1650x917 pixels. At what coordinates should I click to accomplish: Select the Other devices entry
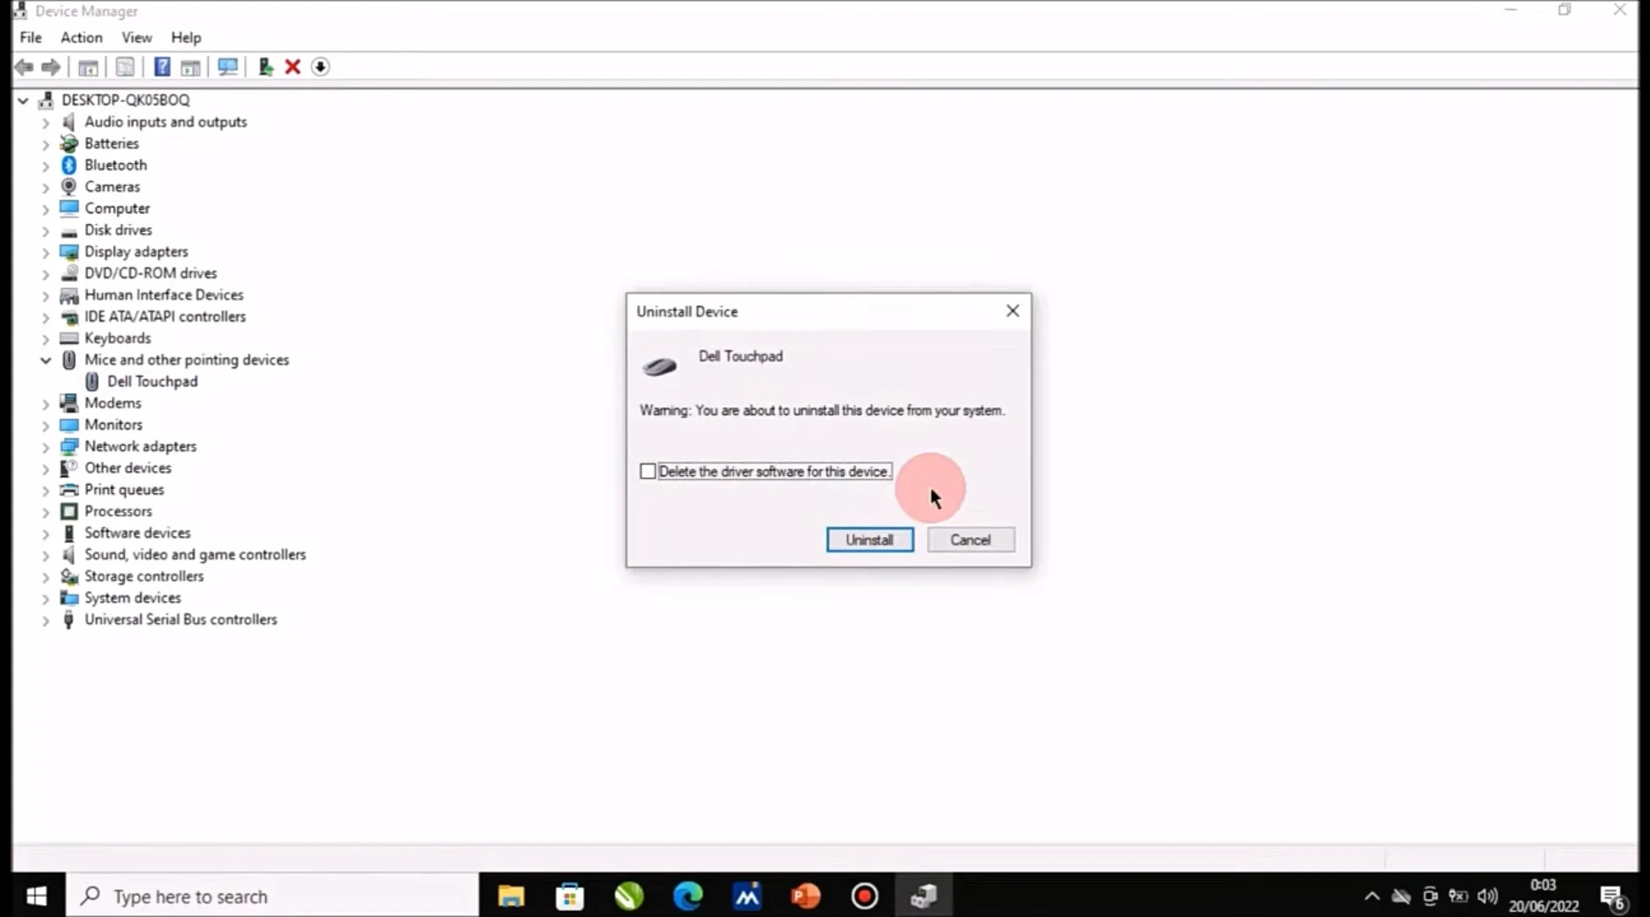point(127,469)
